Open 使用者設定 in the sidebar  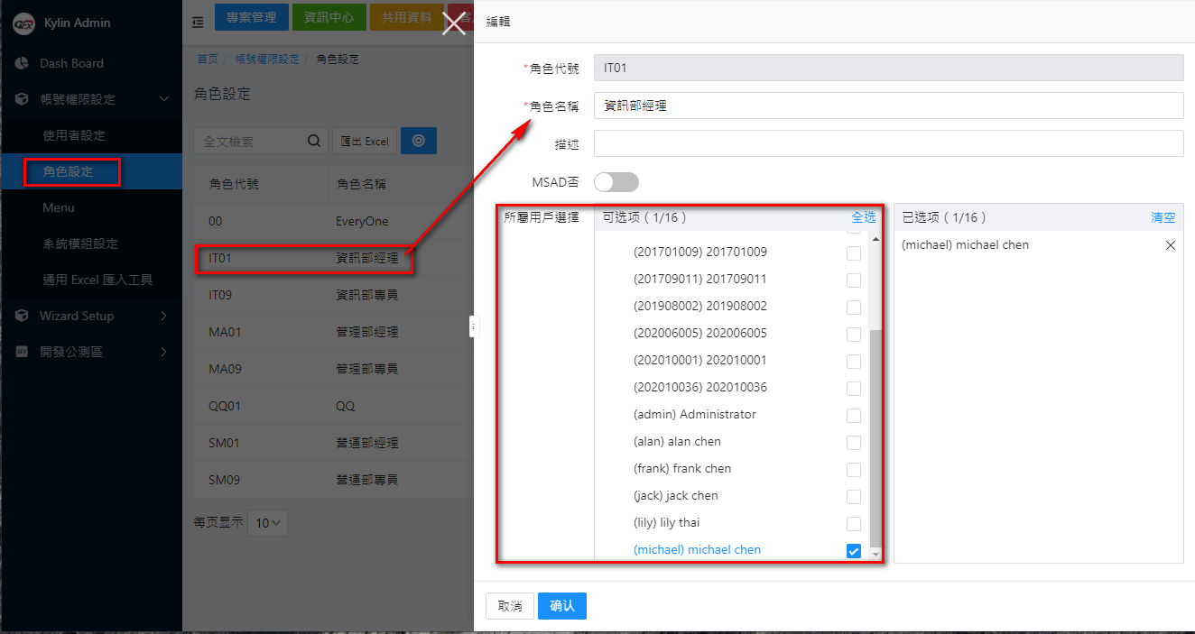click(74, 135)
